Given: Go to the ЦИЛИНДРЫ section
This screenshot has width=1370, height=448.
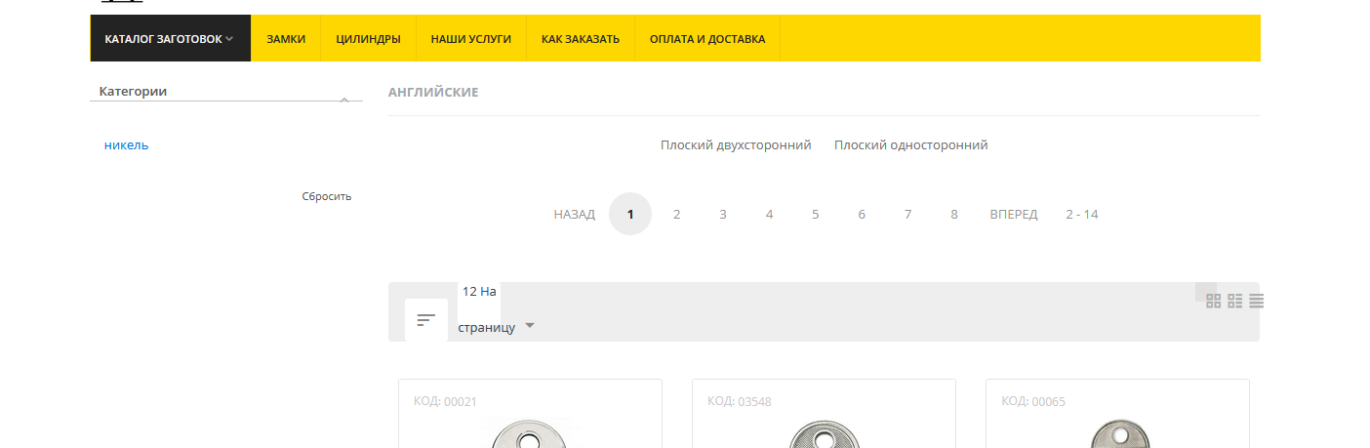Looking at the screenshot, I should pos(368,39).
